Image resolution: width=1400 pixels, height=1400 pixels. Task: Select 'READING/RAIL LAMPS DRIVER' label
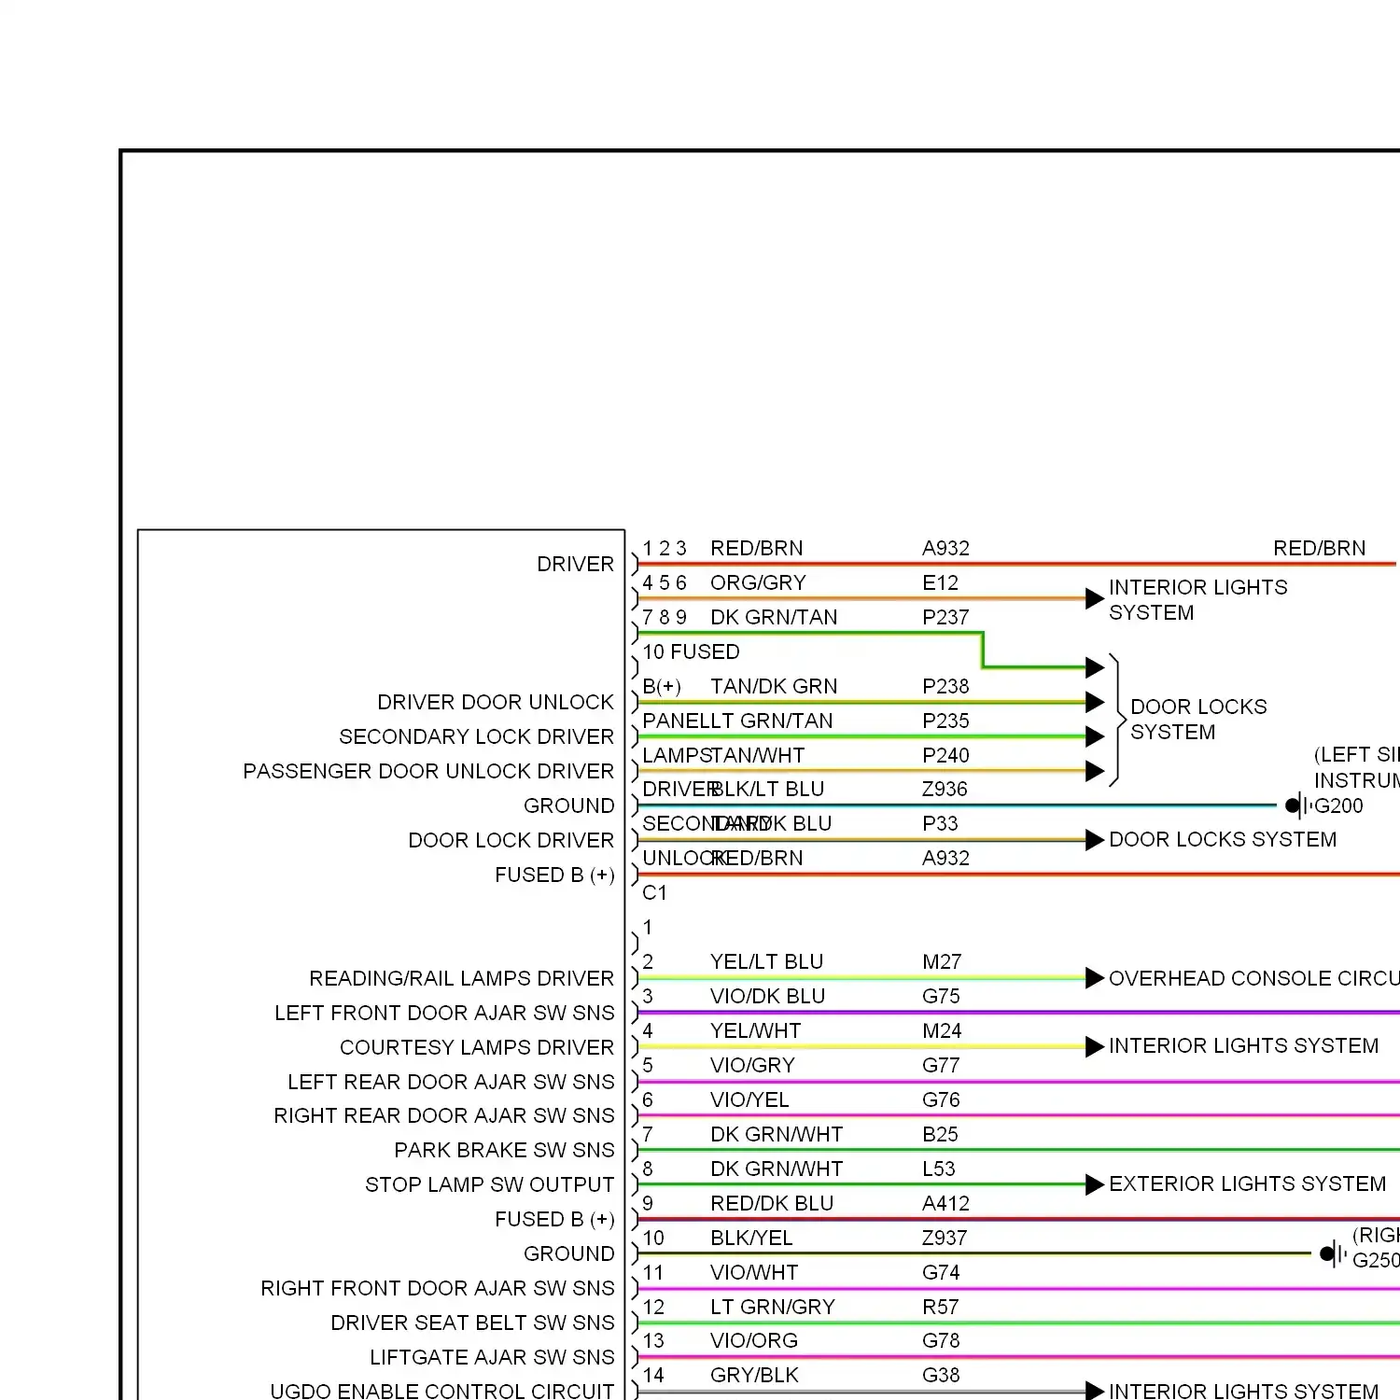coord(462,978)
